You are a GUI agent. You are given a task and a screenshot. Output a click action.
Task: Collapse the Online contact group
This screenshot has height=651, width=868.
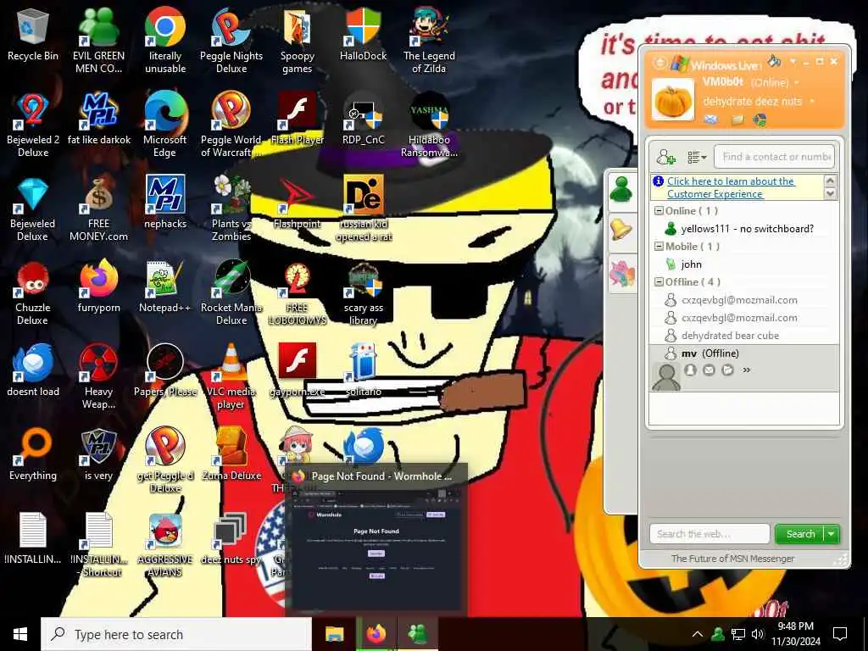(658, 211)
